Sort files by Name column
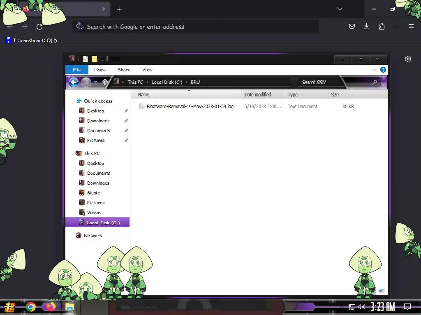The image size is (421, 315). point(186,95)
